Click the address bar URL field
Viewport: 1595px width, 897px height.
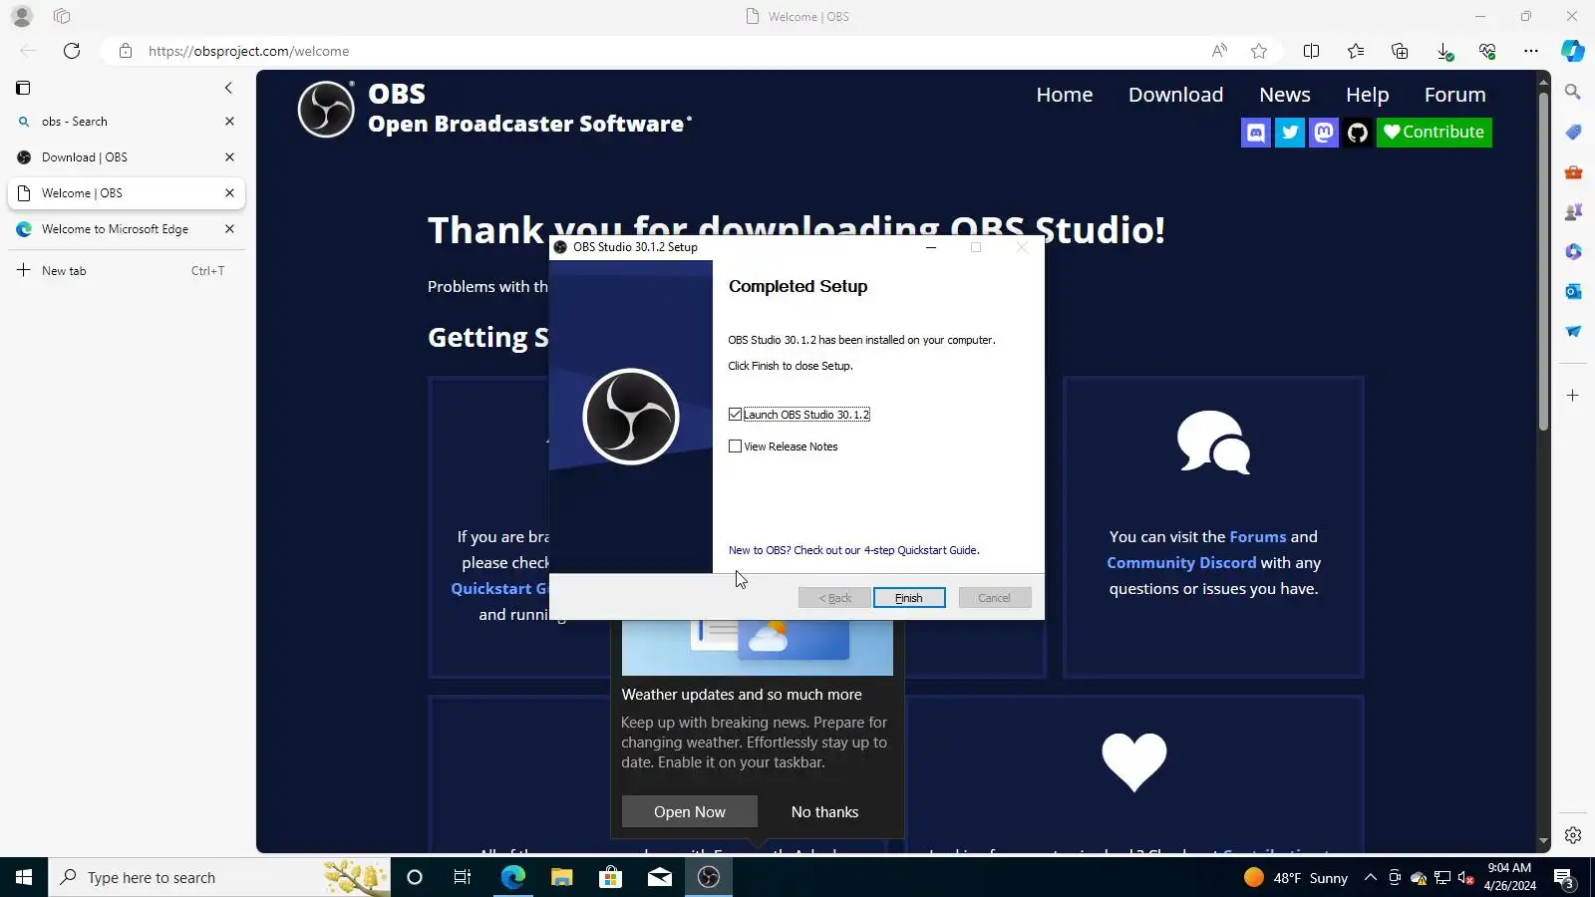(658, 51)
